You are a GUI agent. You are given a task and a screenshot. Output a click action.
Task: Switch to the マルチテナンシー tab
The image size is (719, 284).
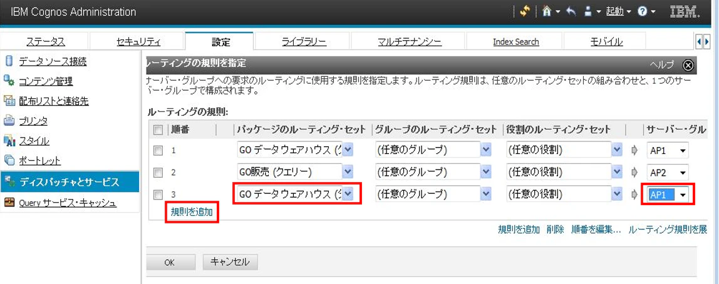[x=410, y=42]
